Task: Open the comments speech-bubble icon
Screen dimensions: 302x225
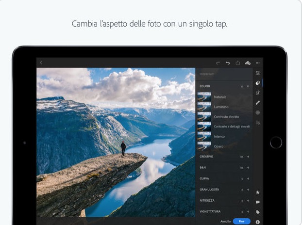Action: tap(258, 202)
